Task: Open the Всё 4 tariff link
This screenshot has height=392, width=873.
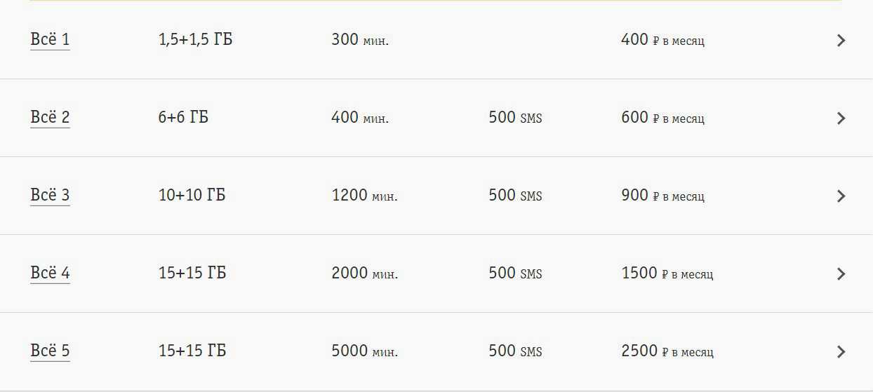Action: point(50,273)
